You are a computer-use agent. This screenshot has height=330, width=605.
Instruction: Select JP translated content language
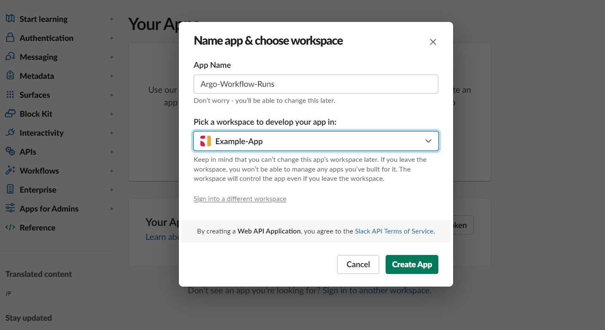tap(8, 293)
